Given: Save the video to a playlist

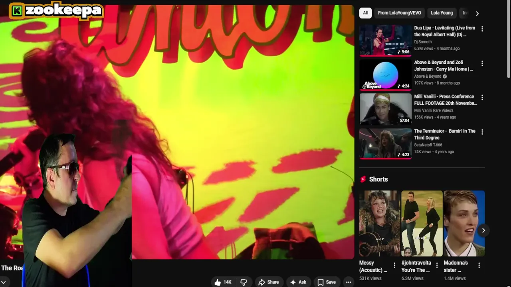Looking at the screenshot, I should click(x=326, y=282).
